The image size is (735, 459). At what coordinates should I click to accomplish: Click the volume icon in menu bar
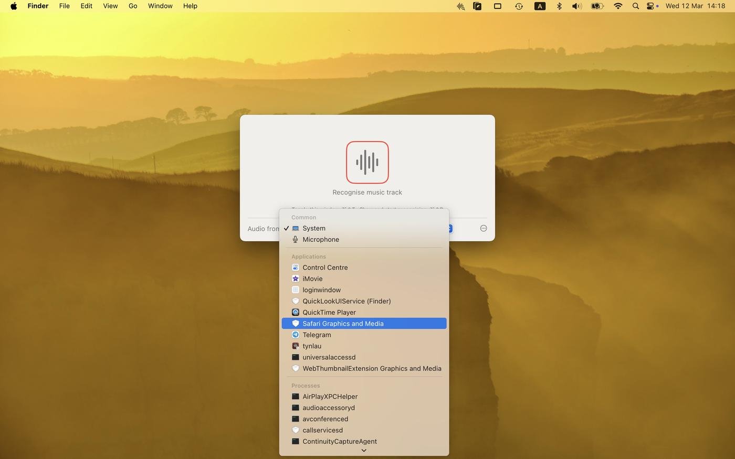pos(576,6)
